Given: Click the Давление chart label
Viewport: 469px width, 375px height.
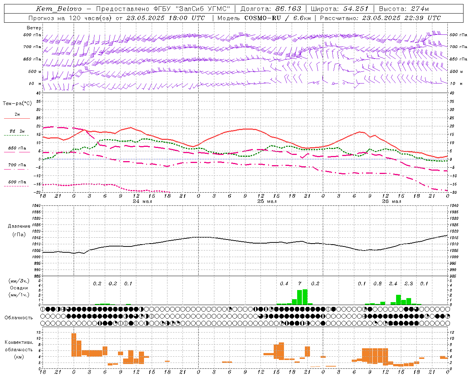Looking at the screenshot, I should (19, 226).
